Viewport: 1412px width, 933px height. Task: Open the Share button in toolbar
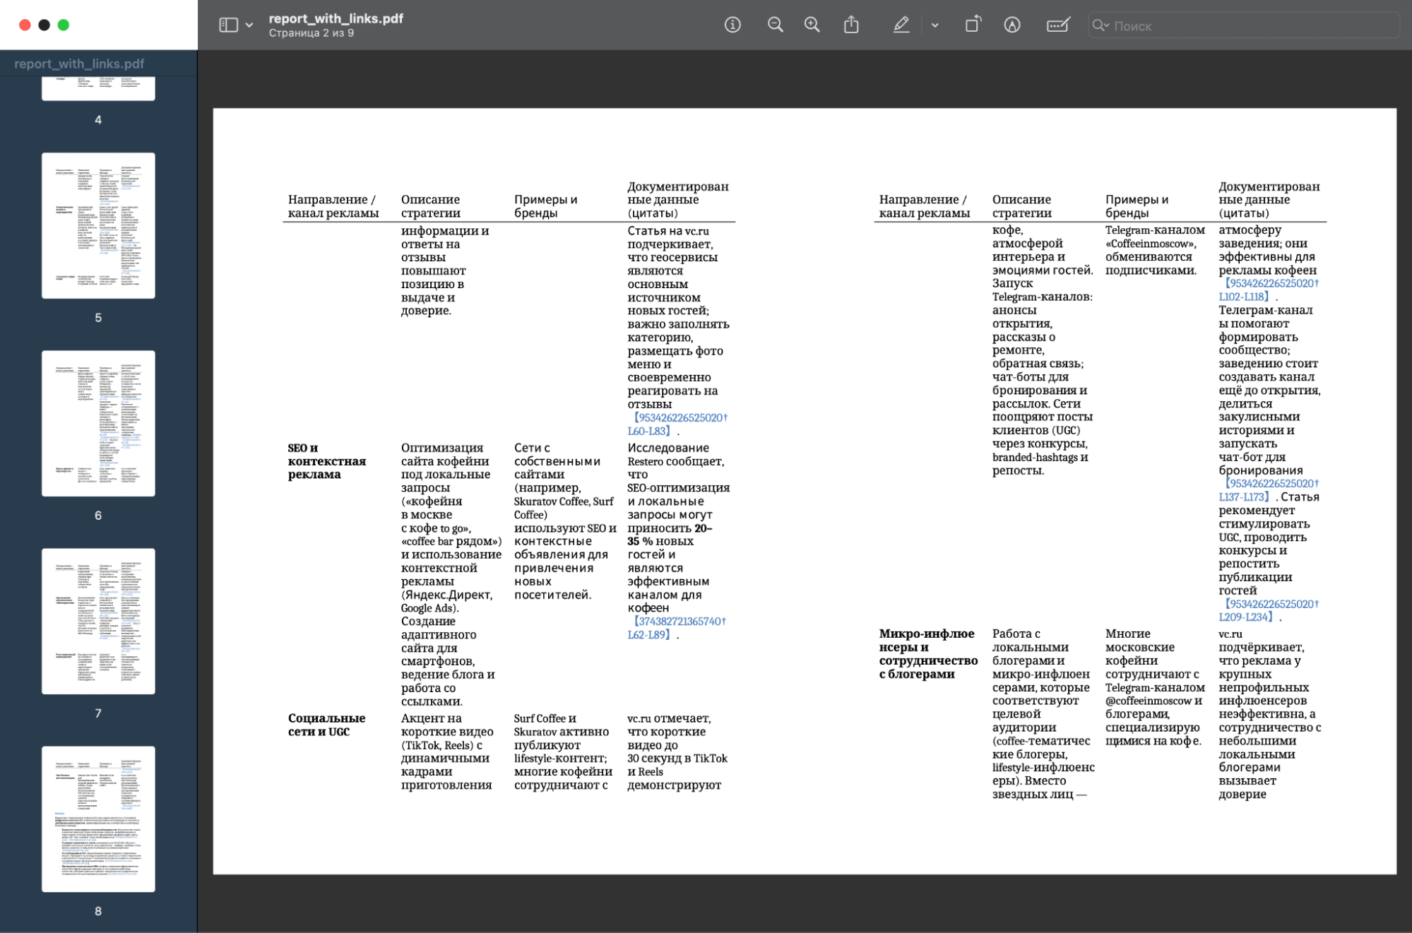coord(851,25)
